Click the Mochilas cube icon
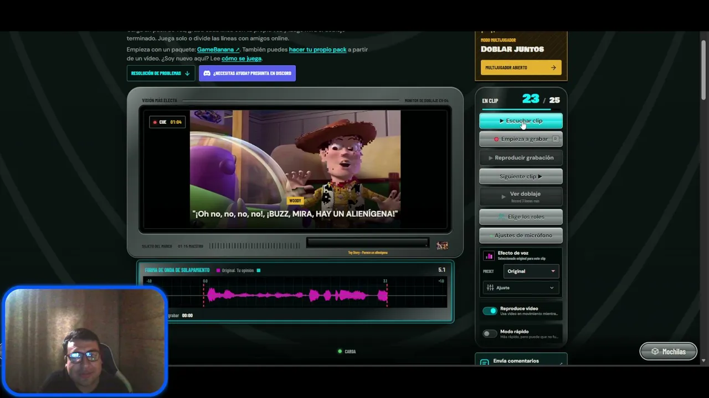 655,352
